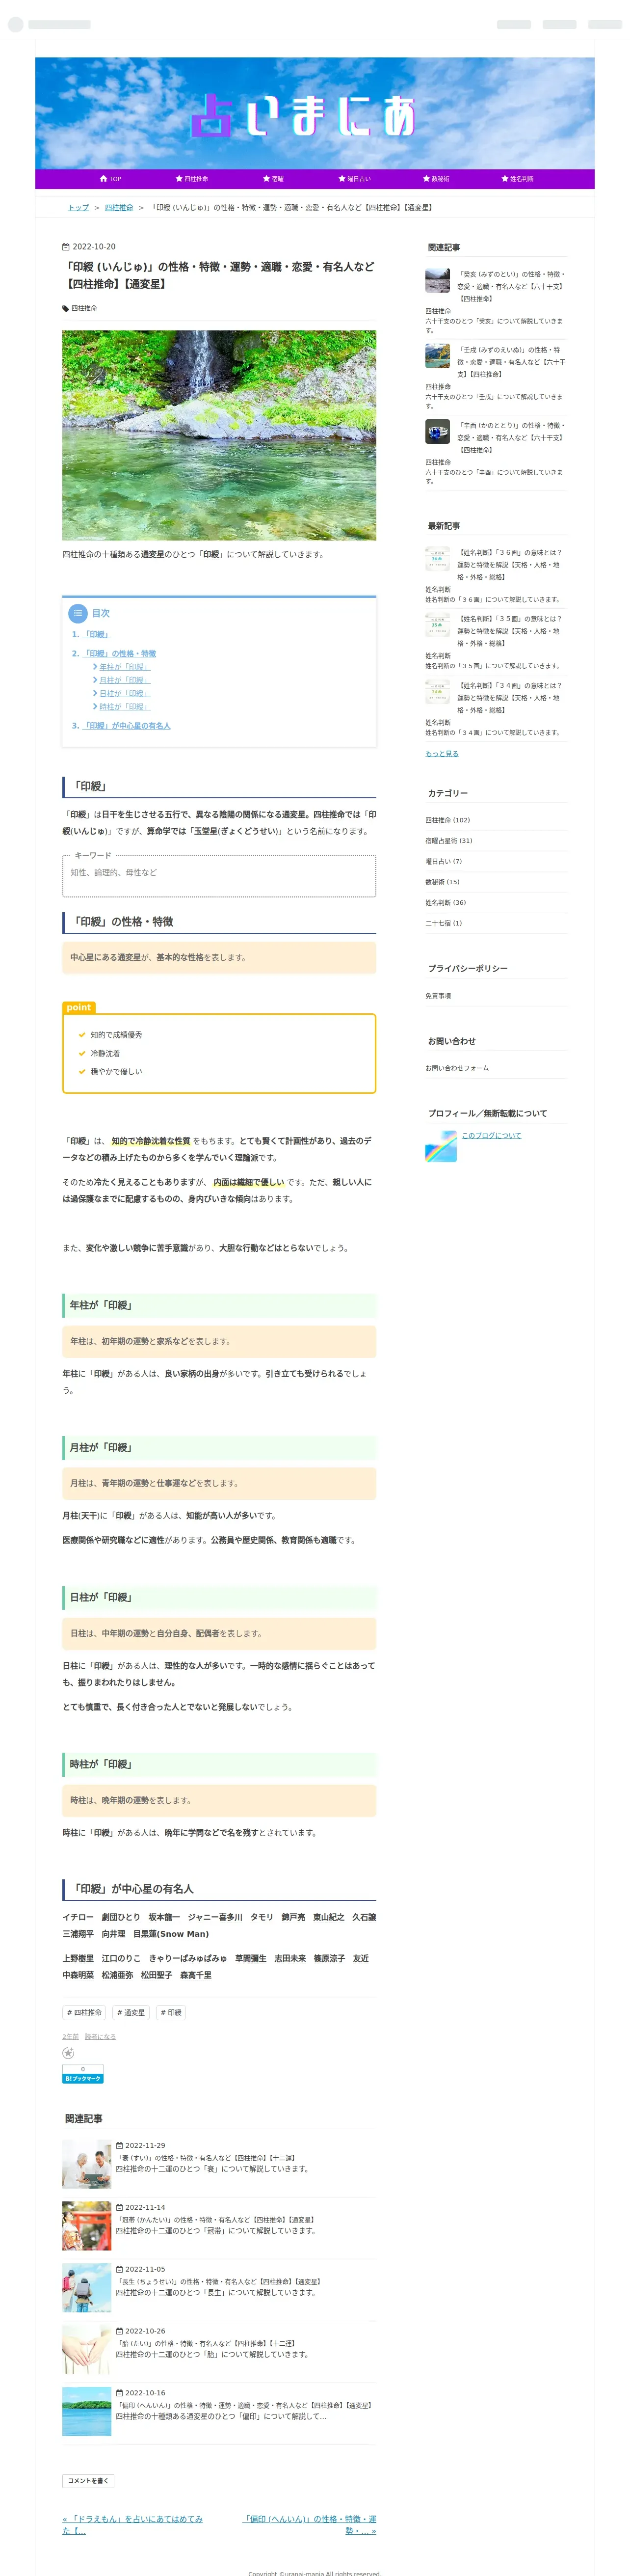Click the Hatena star add icon
The width and height of the screenshot is (630, 2576).
click(68, 2053)
